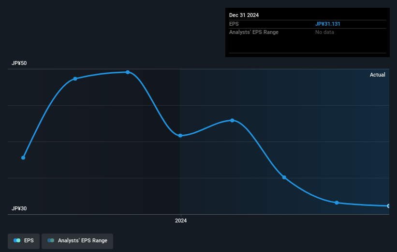Select the second-to-last EPS data point near JP¥30
397x252 pixels.
(x=337, y=203)
